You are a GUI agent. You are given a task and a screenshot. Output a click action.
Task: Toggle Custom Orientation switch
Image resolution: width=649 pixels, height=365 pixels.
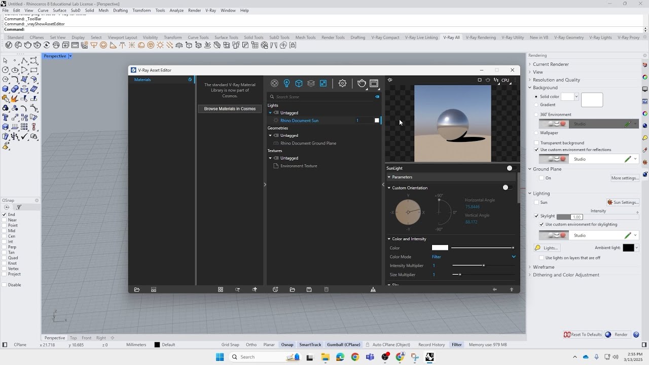(507, 188)
